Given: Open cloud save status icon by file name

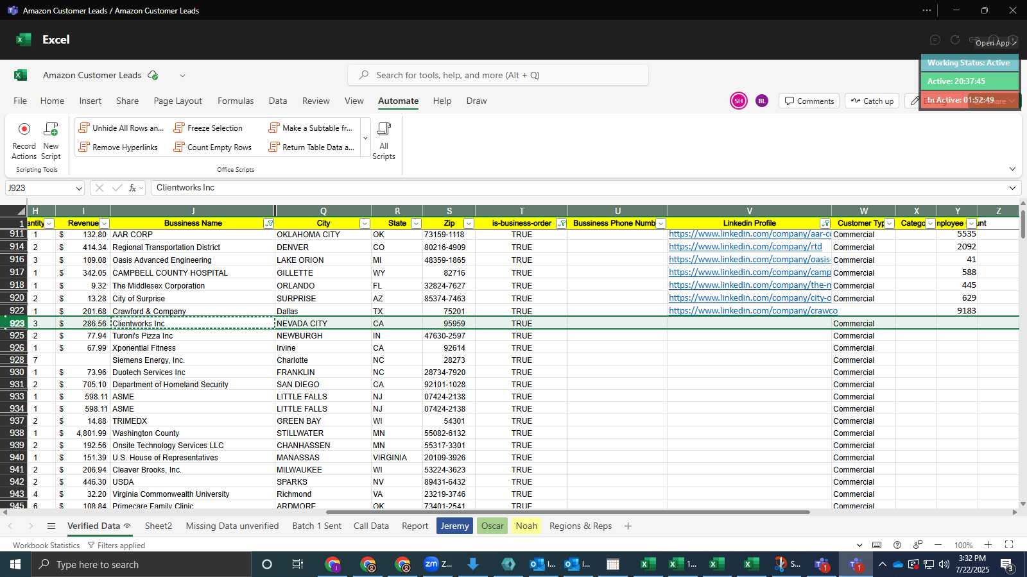Looking at the screenshot, I should pyautogui.click(x=153, y=75).
